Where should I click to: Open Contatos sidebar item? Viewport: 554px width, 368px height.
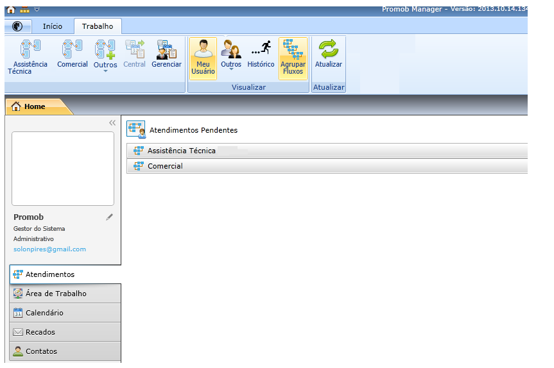(x=65, y=351)
